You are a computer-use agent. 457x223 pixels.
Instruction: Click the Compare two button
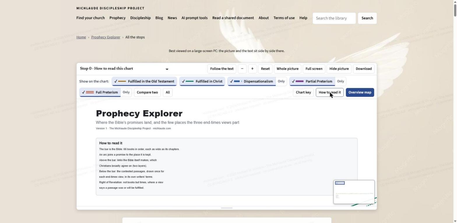pos(147,92)
